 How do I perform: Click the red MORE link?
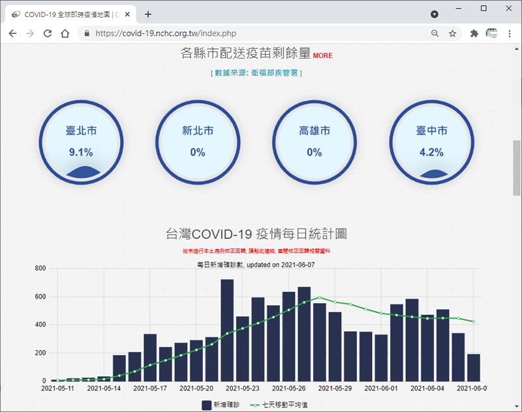point(322,56)
